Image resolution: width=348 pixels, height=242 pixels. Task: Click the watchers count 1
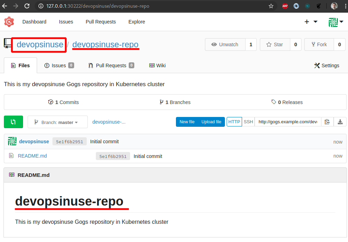click(x=251, y=44)
